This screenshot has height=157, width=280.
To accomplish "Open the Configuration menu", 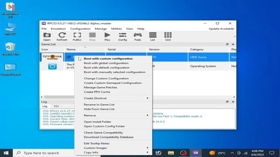I will tap(80, 29).
